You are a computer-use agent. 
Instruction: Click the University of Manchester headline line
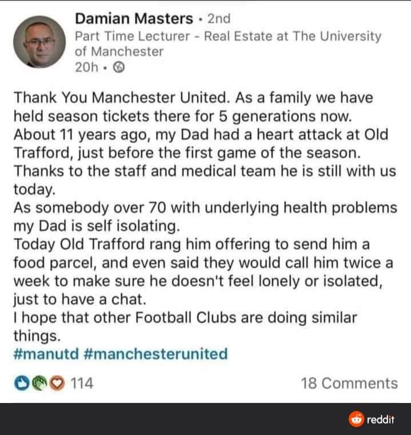click(119, 51)
